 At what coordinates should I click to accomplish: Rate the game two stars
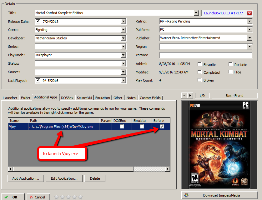point(63,197)
